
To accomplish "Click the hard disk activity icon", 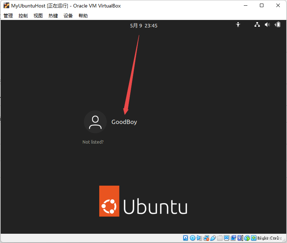I will coord(185,238).
